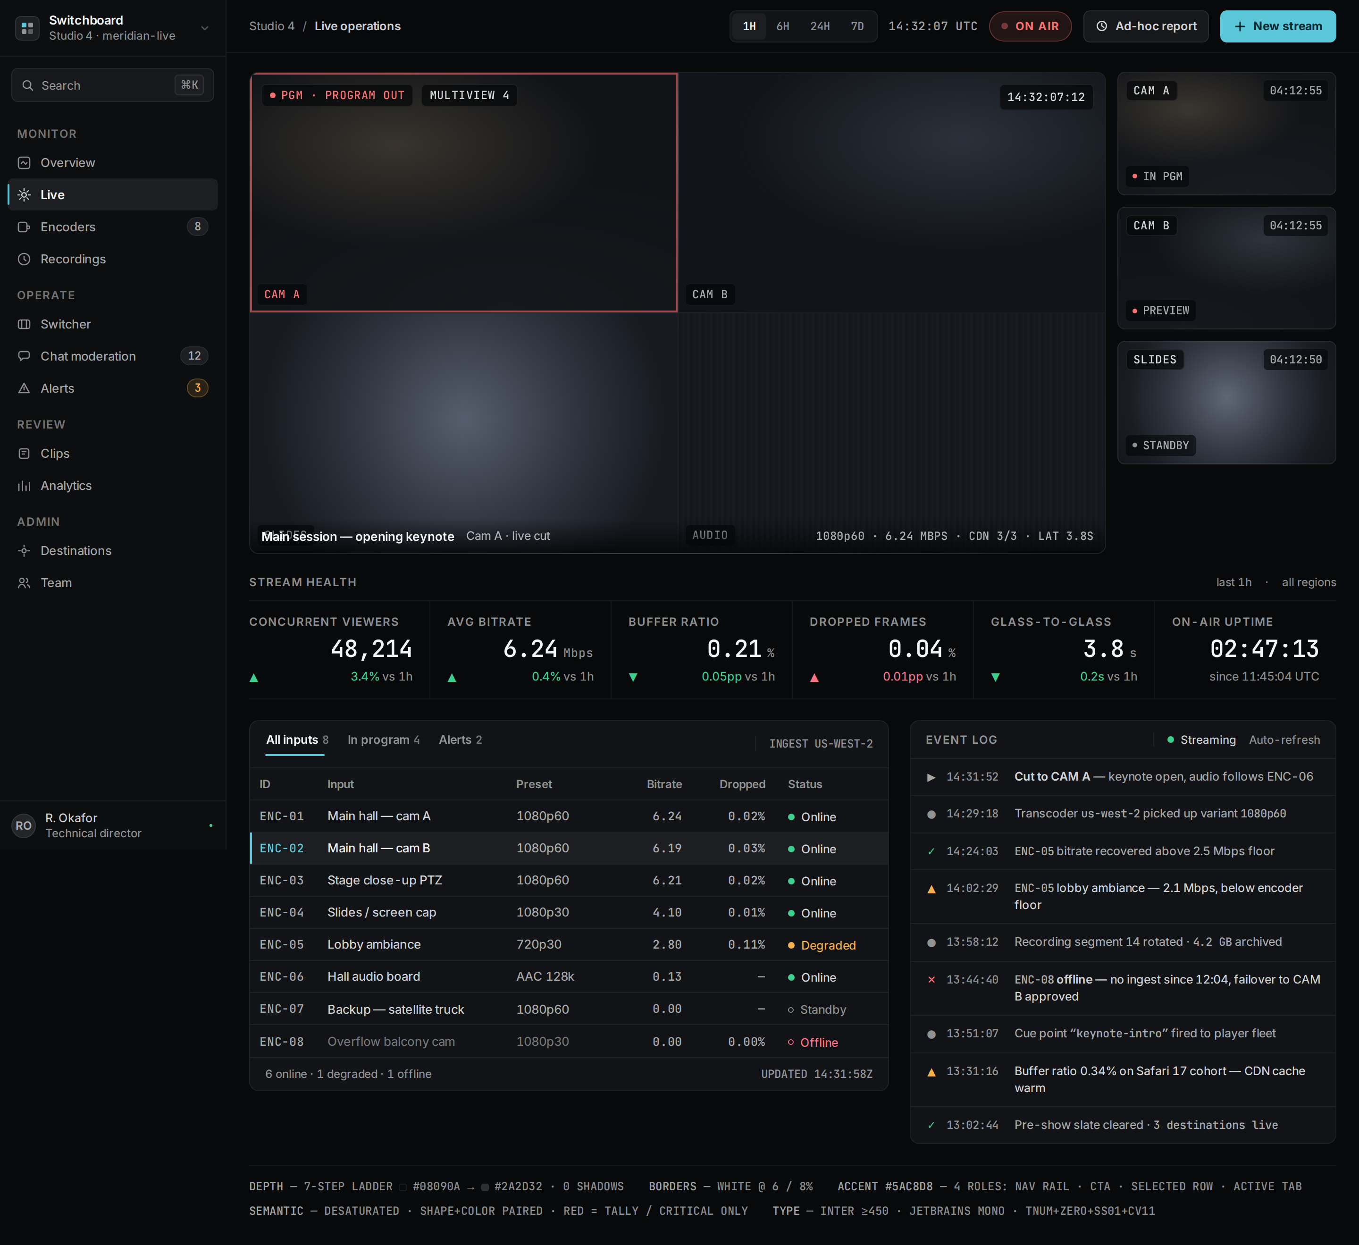Click the Offline status on ENC-08
Viewport: 1359px width, 1245px height.
click(813, 1042)
